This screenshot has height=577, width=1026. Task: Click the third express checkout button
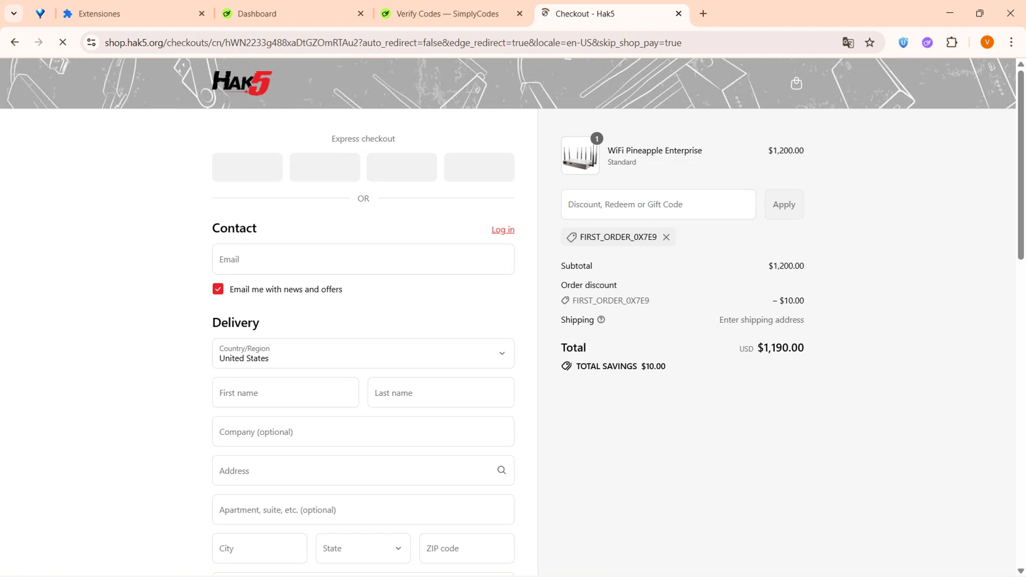(402, 167)
